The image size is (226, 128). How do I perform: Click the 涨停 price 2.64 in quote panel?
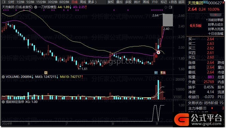[x=210, y=63]
